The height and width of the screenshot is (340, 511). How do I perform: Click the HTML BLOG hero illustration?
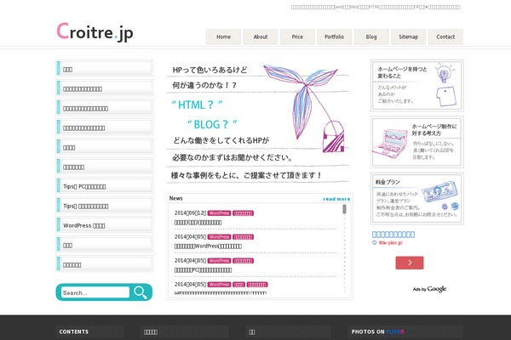click(258, 123)
